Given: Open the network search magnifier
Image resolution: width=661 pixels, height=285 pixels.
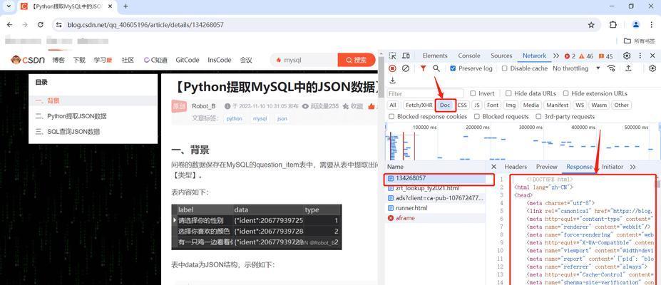Looking at the screenshot, I should click(x=436, y=68).
